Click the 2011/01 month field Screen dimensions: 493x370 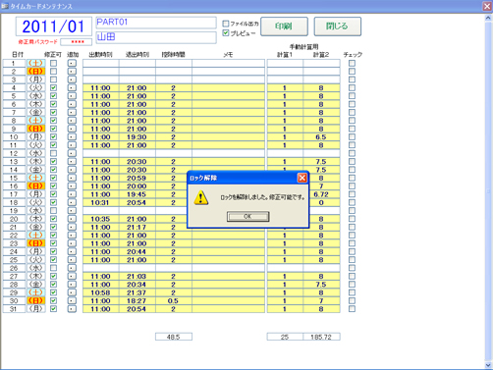54,26
